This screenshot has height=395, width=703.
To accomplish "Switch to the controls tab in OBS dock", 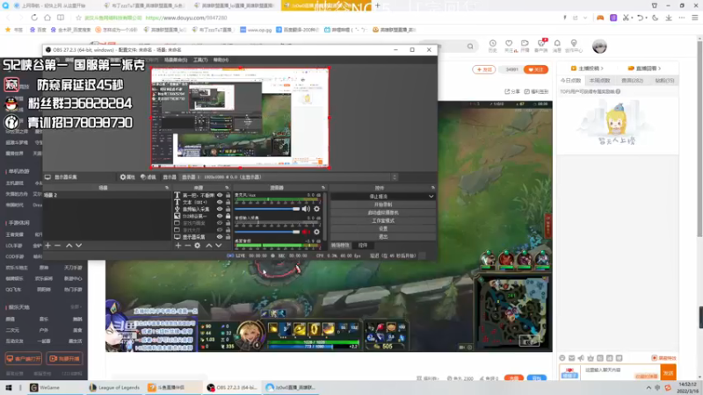I will point(363,246).
